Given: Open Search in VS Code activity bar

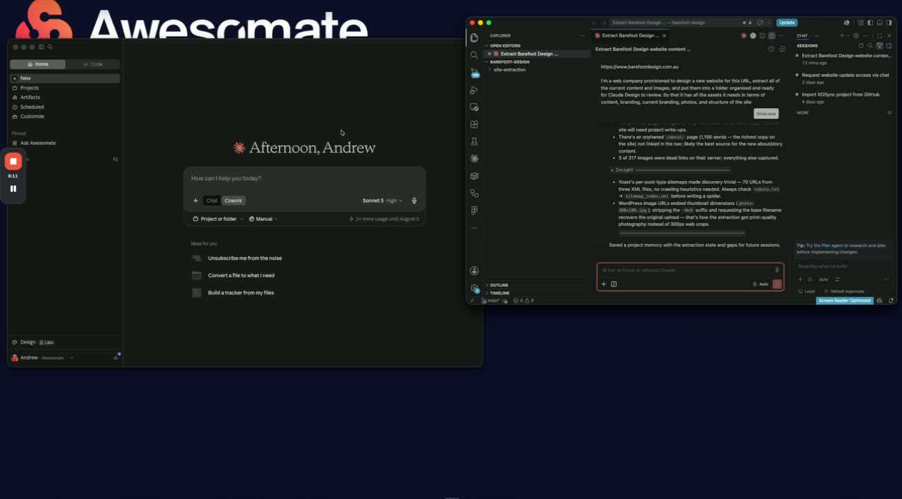Looking at the screenshot, I should [x=474, y=55].
